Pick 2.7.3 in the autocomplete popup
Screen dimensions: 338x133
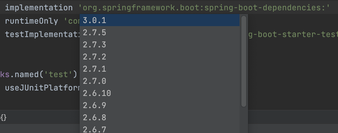coord(95,45)
